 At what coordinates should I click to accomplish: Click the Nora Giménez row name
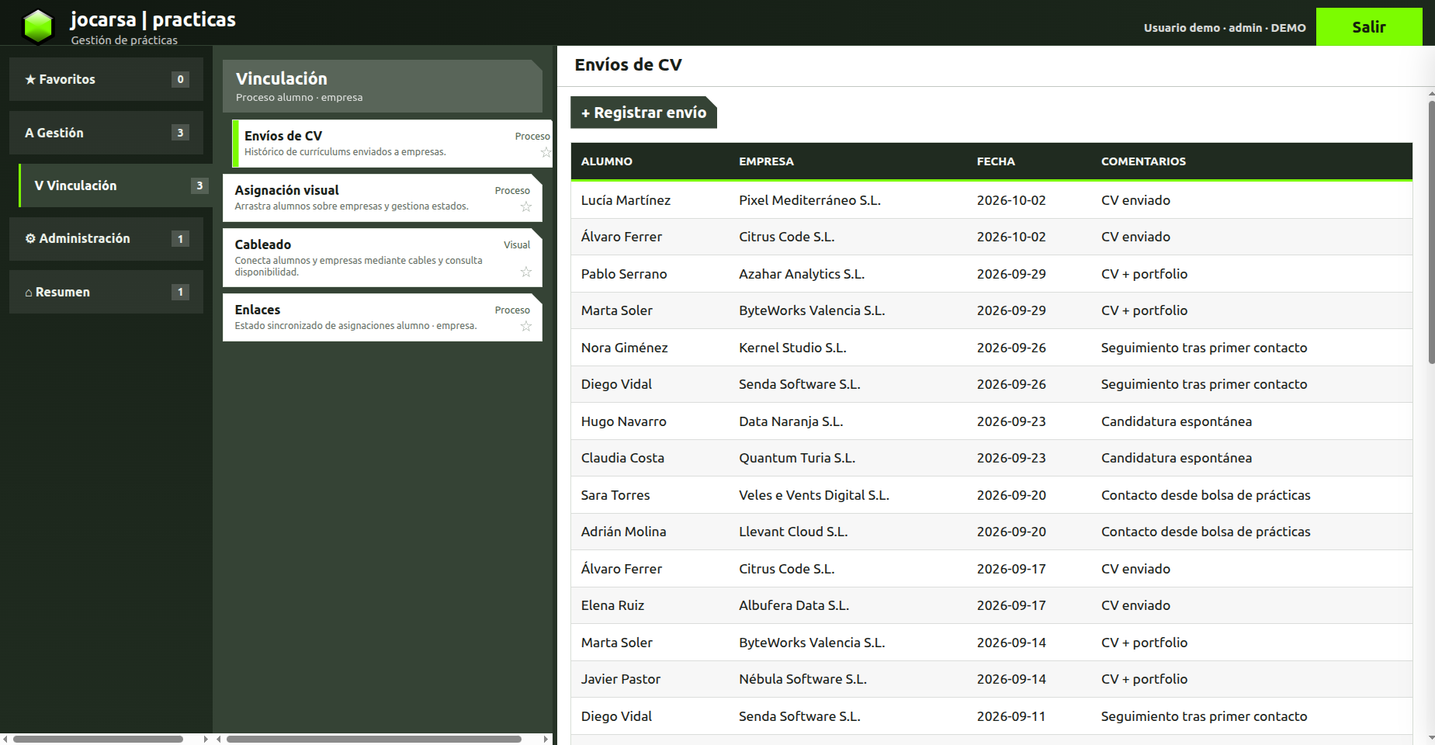(x=624, y=348)
